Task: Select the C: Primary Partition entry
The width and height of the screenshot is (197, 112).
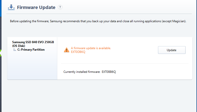Action: point(31,50)
